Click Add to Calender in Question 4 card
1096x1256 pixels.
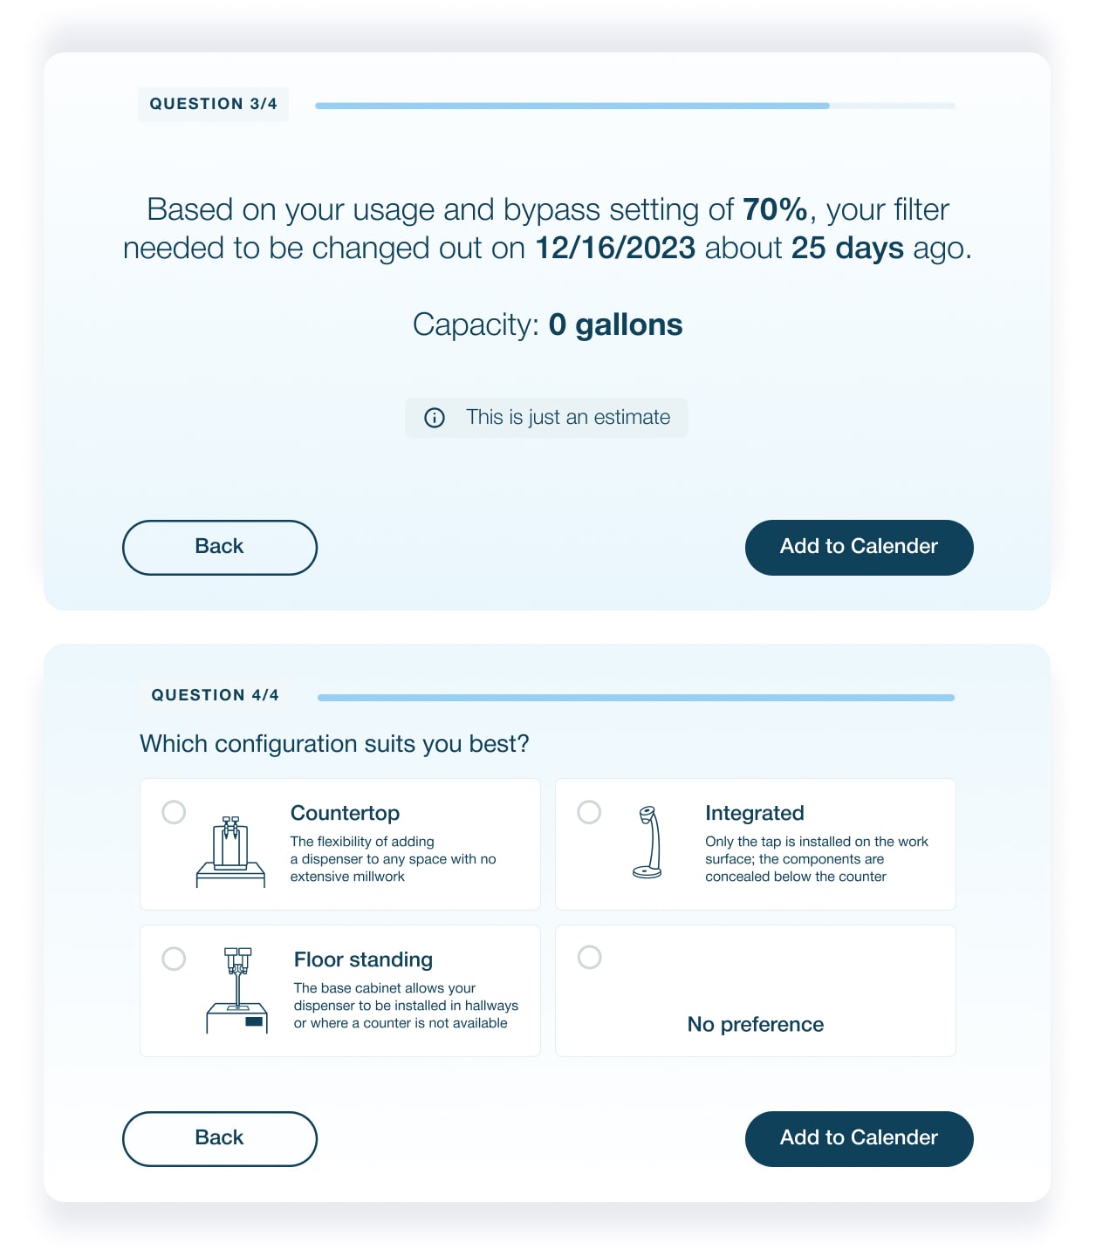pyautogui.click(x=859, y=1138)
